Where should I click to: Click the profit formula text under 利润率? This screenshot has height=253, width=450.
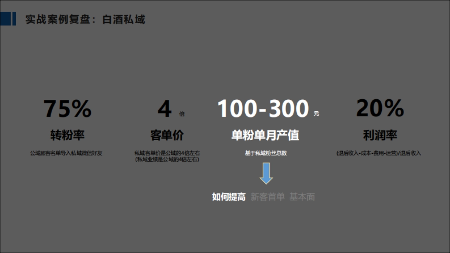[379, 153]
